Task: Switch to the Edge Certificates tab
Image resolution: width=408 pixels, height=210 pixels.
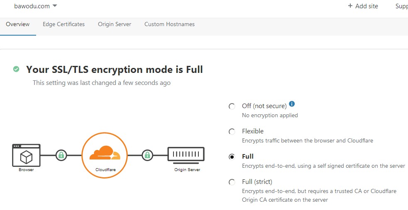Action: tap(64, 24)
